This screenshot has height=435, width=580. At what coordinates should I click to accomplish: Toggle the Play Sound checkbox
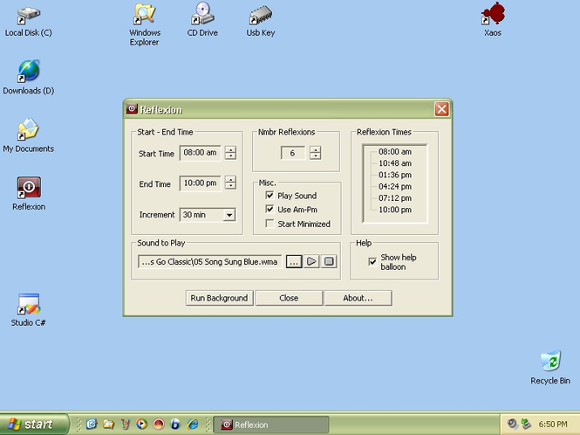[x=270, y=196]
